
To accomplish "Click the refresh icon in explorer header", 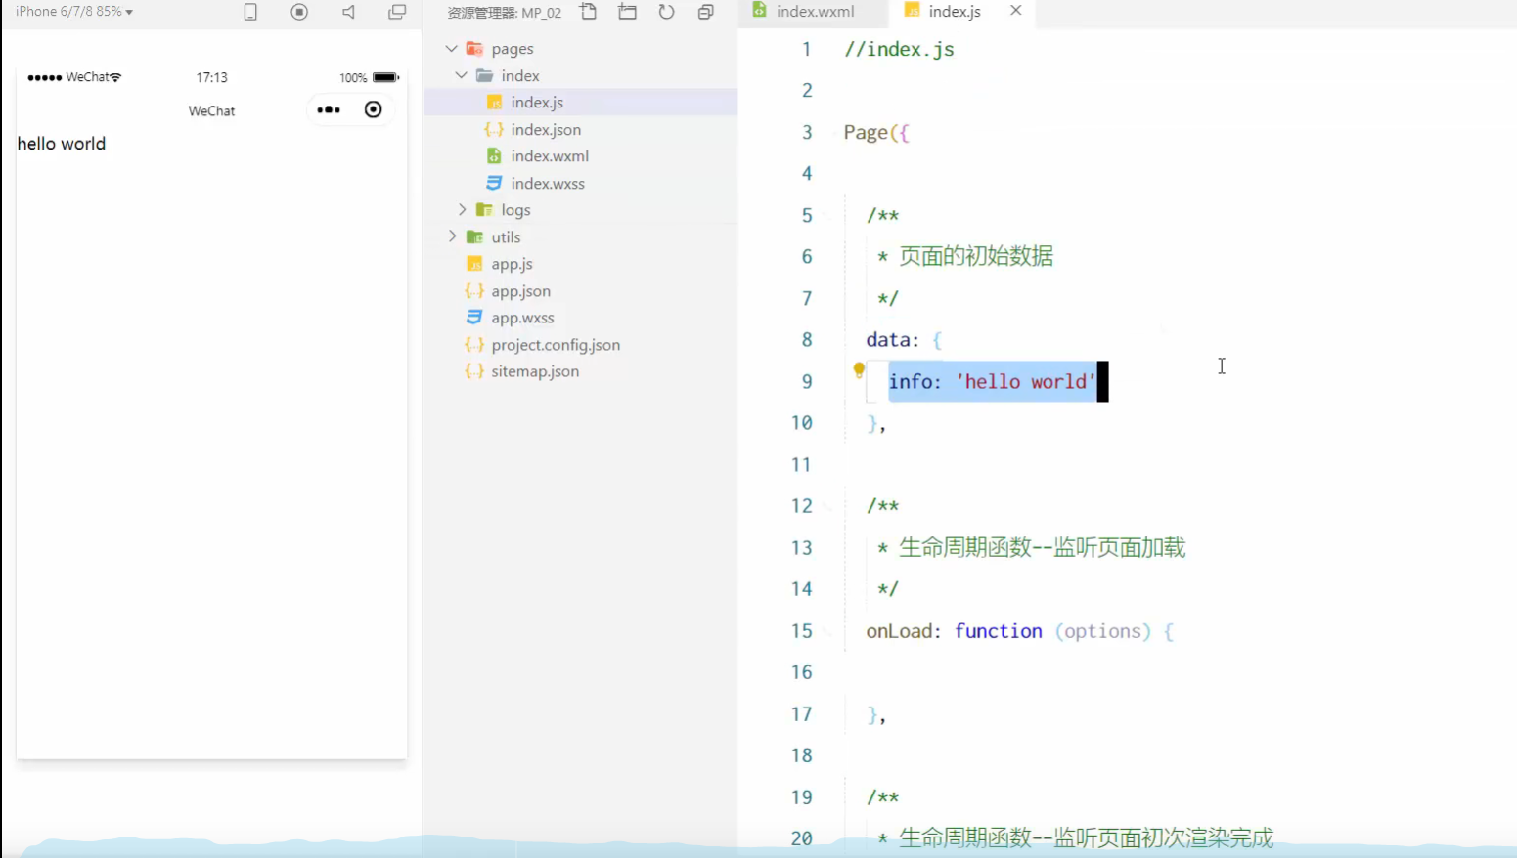I will point(666,12).
